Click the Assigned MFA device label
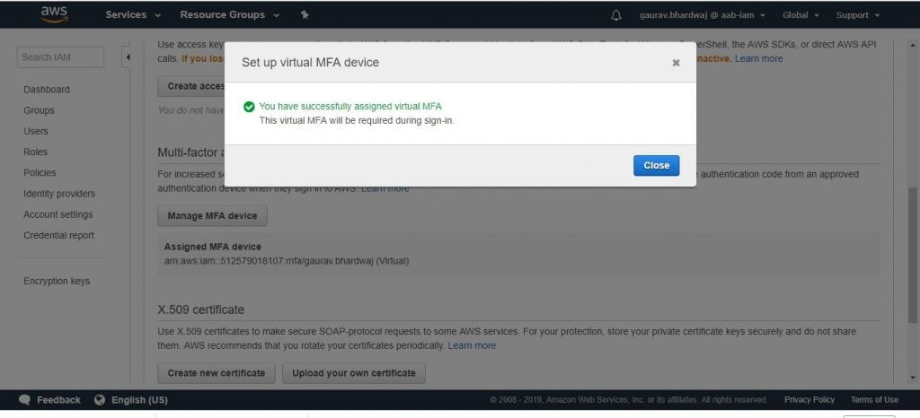This screenshot has height=418, width=920. tap(212, 247)
